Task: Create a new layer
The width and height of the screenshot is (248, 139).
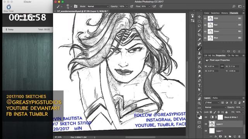Action: pos(234,136)
